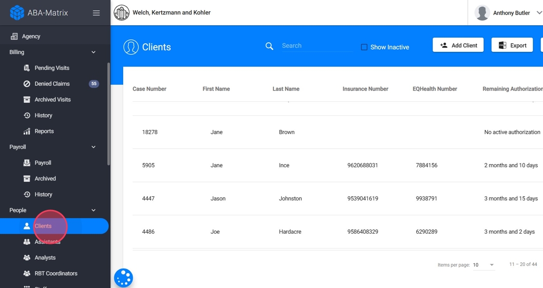
Task: Open the Items per page dropdown
Action: [x=483, y=265]
